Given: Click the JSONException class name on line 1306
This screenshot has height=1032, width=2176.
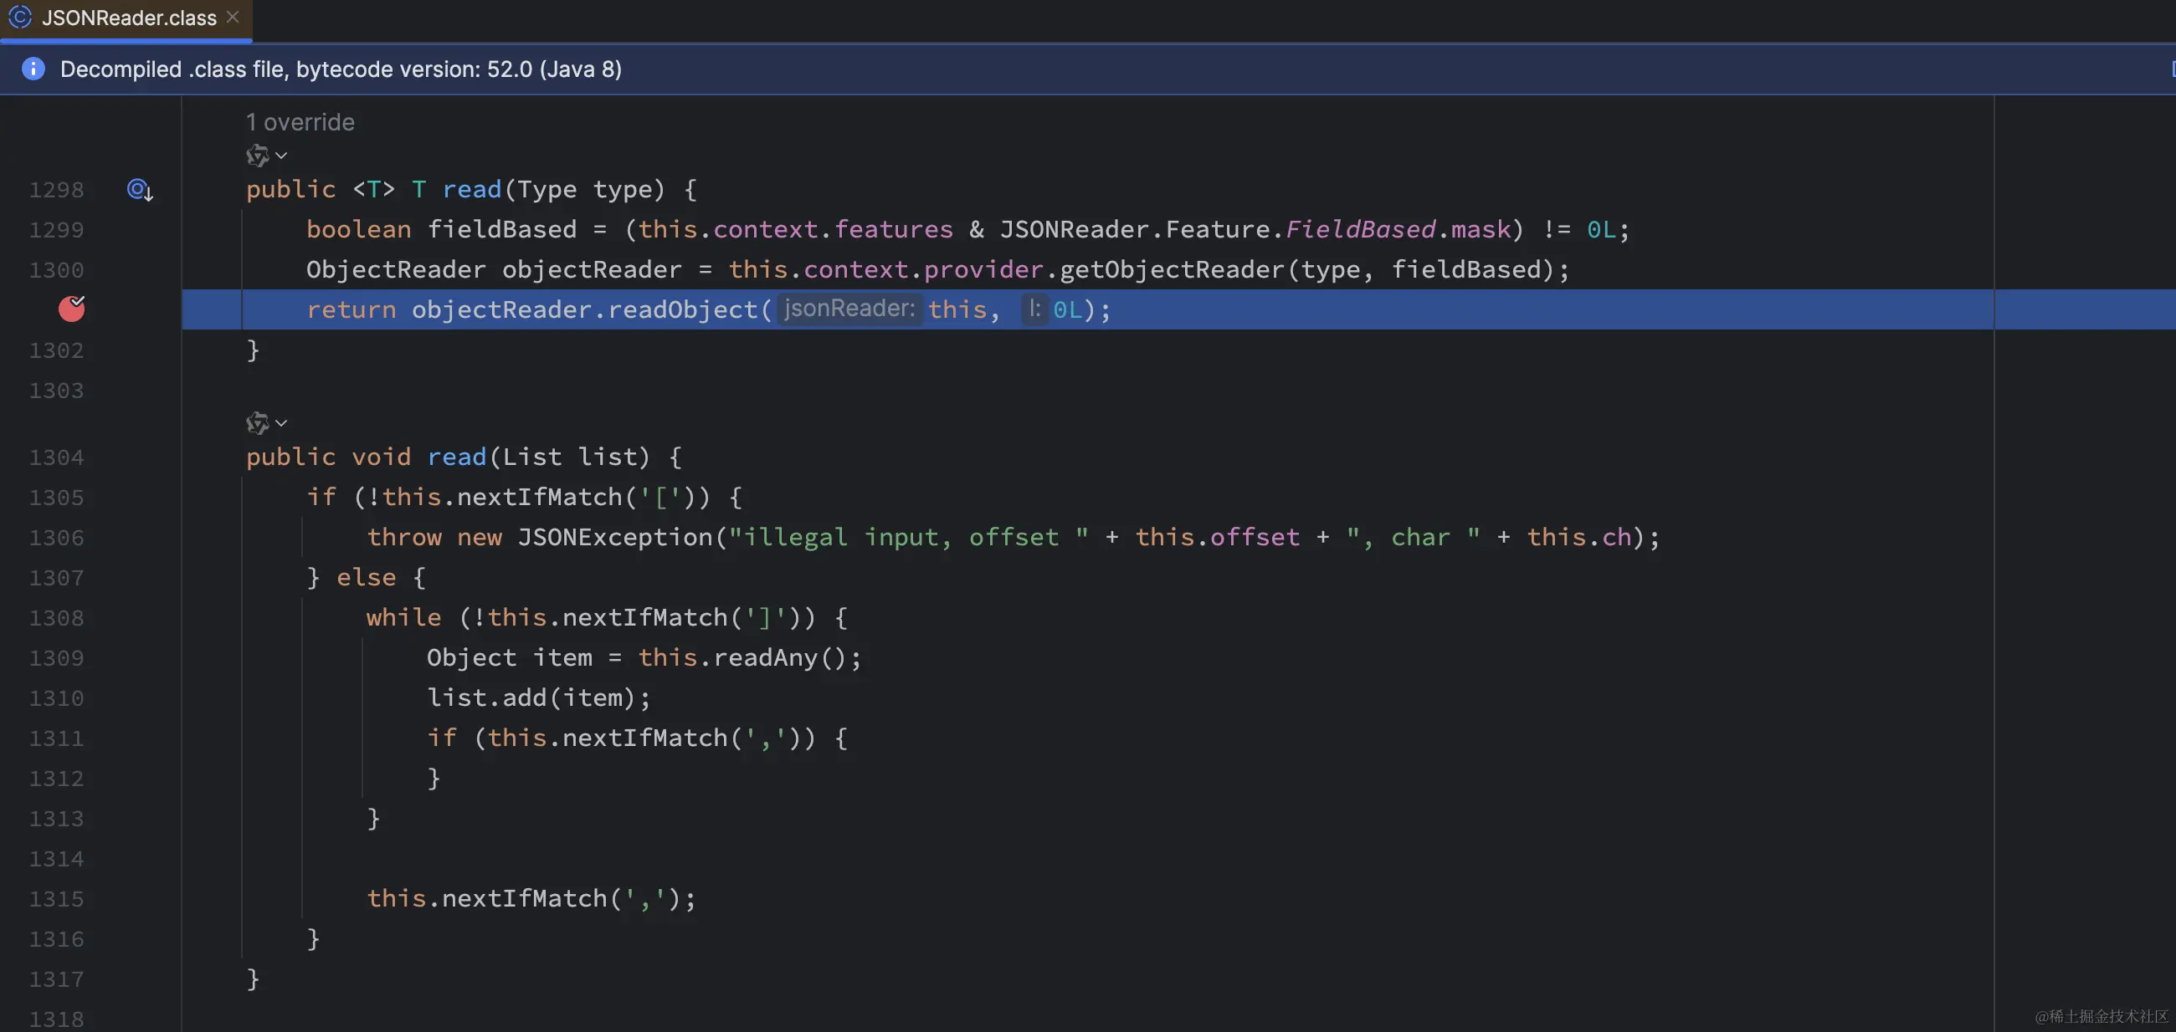Looking at the screenshot, I should coord(615,538).
